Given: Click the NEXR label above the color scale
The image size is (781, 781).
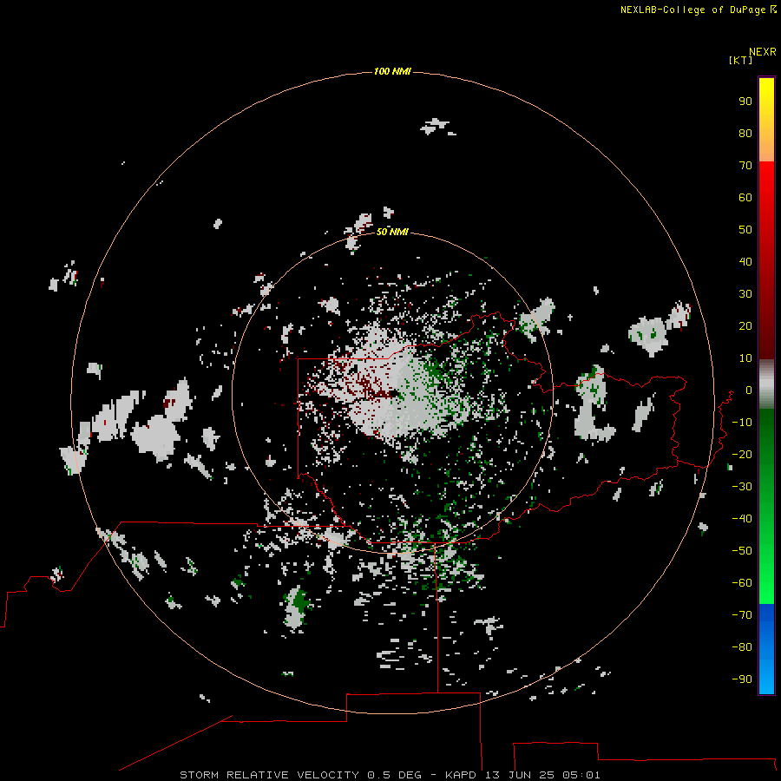Looking at the screenshot, I should 762,52.
